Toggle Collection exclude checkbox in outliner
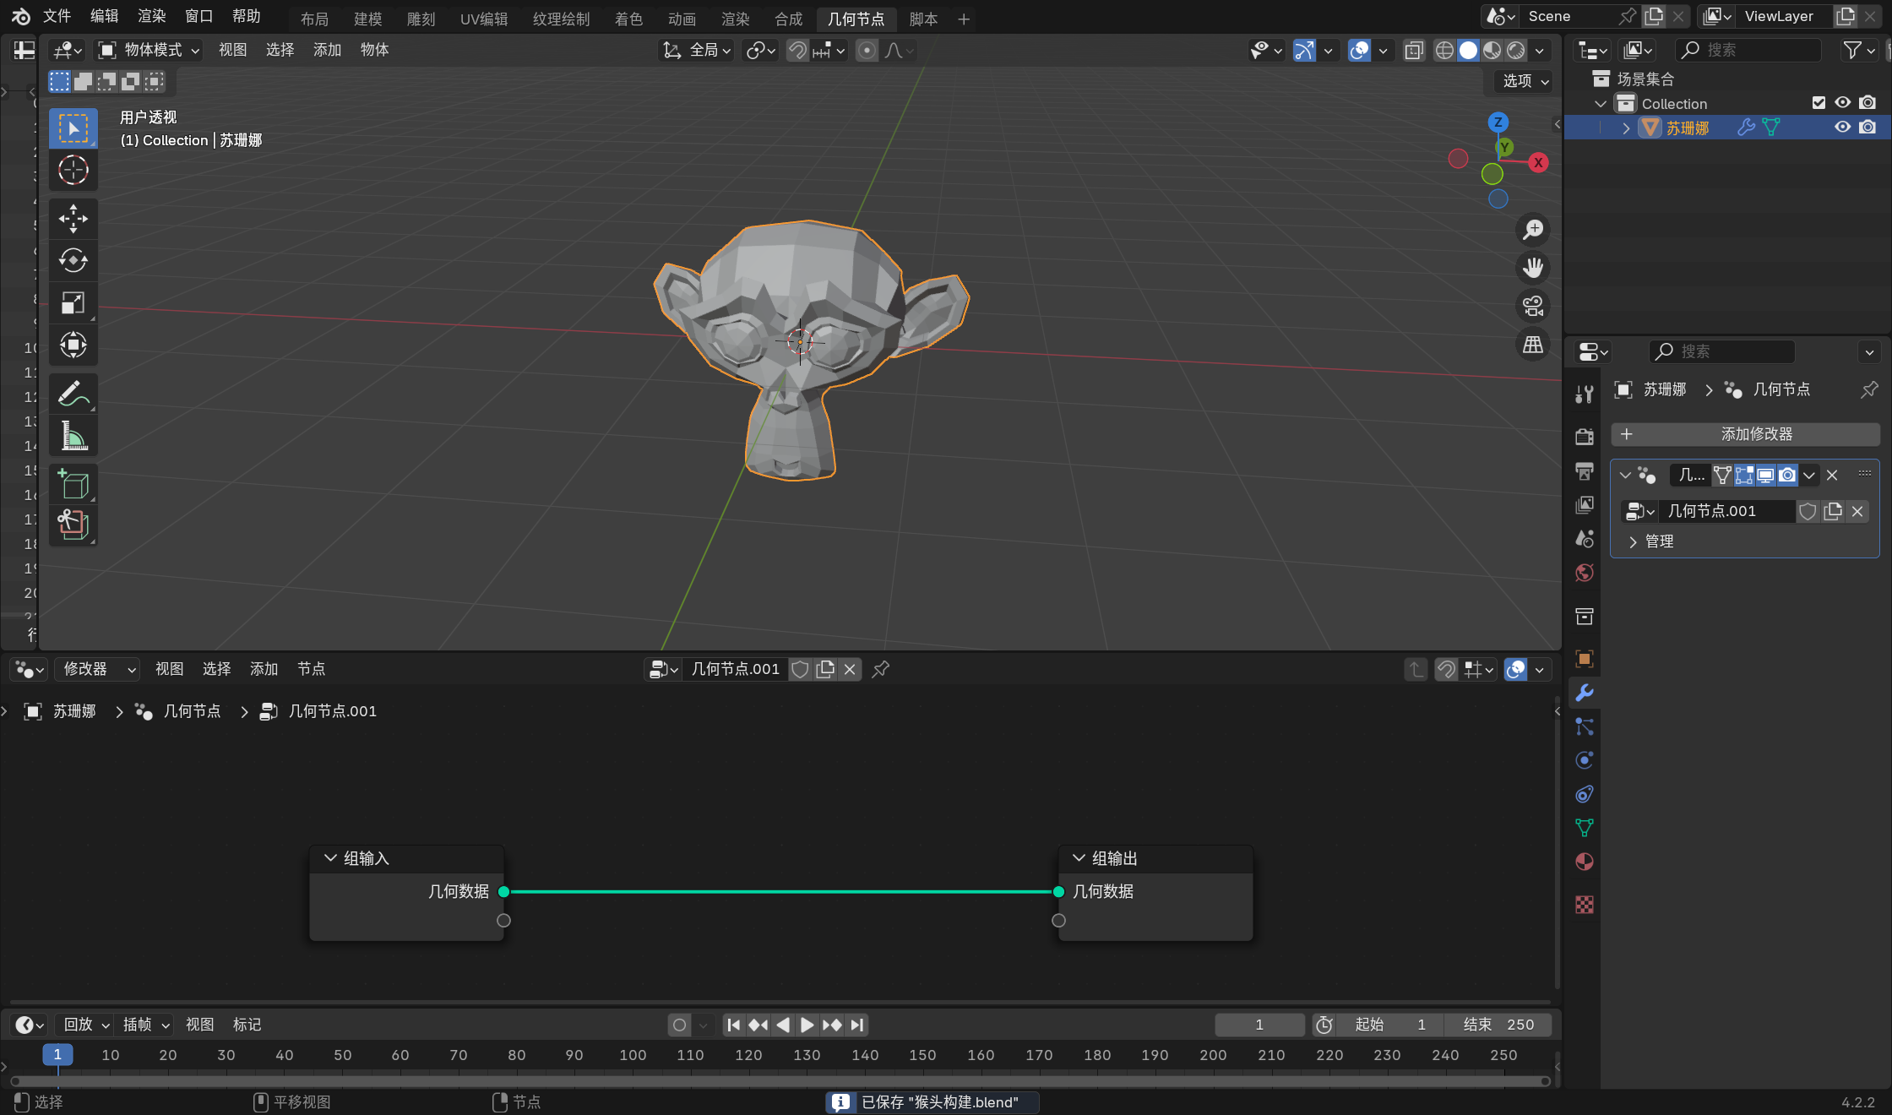The height and width of the screenshot is (1115, 1892). tap(1819, 103)
